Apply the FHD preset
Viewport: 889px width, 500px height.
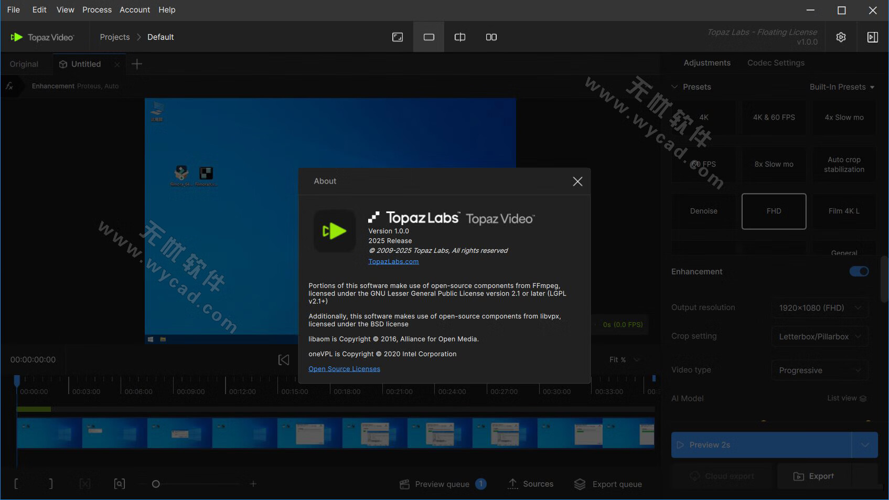774,211
